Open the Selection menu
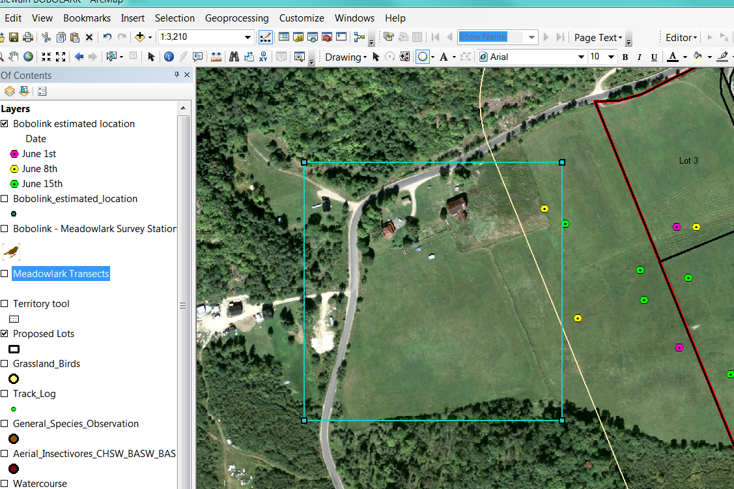The image size is (734, 489). [x=175, y=18]
